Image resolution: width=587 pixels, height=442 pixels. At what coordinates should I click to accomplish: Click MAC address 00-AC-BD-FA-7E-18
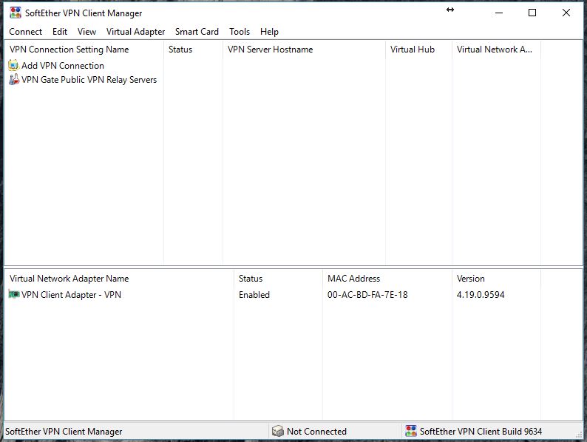pyautogui.click(x=367, y=295)
